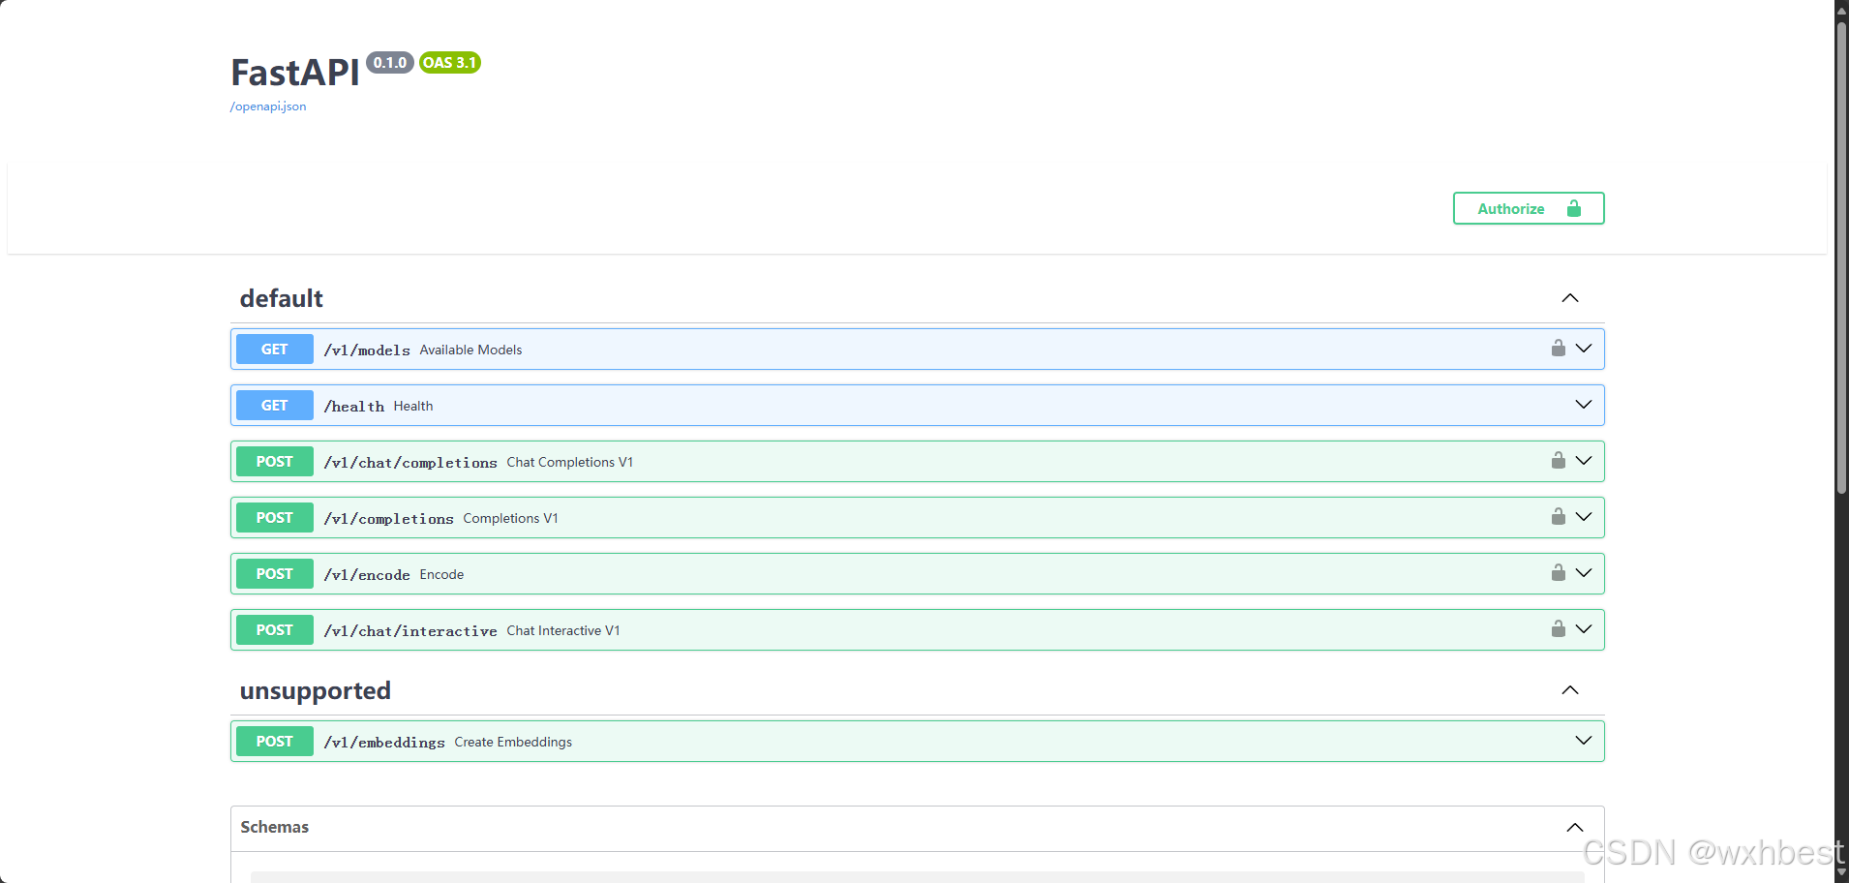Click the POST badge for /v1/chat/completions

click(x=275, y=462)
